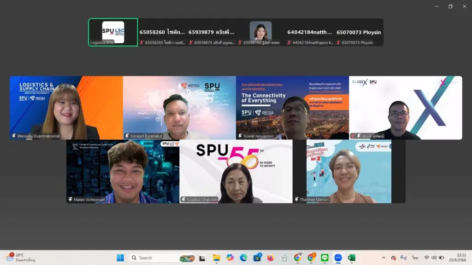
Task: Open participant tile 64042184natthapon
Action: tap(309, 32)
